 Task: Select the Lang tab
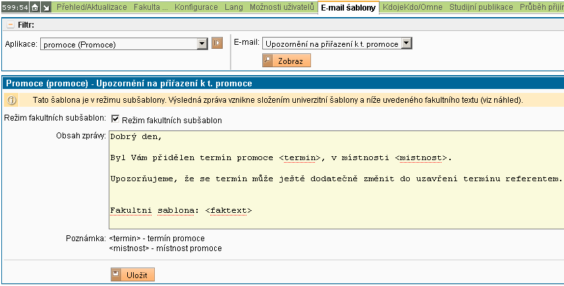point(234,8)
